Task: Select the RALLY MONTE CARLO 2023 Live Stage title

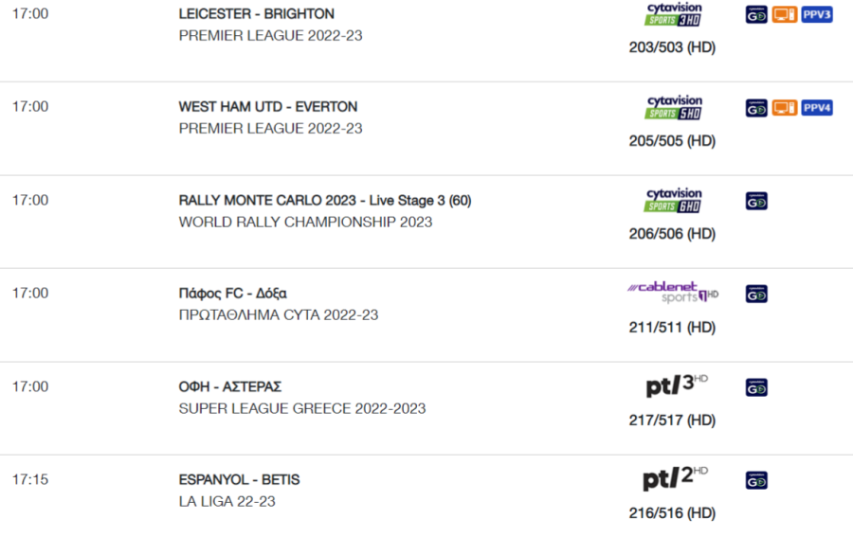Action: coord(325,201)
